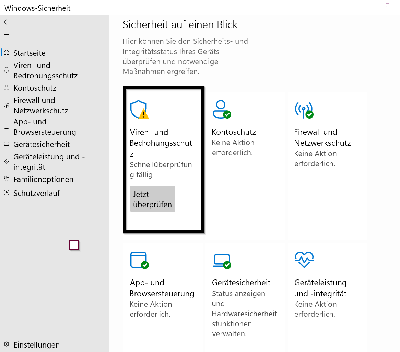Click 'Keine Aktion erforderlich.' under Kontoschutz card
The width and height of the screenshot is (400, 352).
point(233,147)
